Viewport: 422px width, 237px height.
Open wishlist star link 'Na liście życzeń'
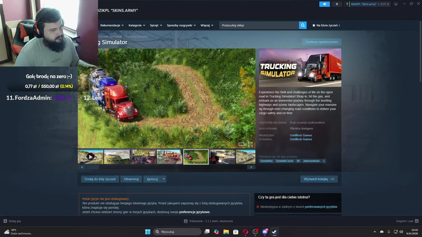(x=326, y=25)
